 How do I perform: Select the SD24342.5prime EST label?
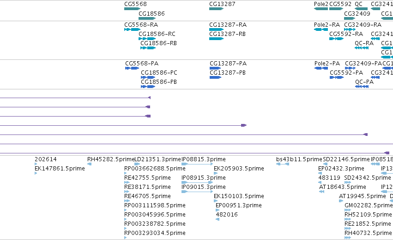pyautogui.click(x=368, y=178)
